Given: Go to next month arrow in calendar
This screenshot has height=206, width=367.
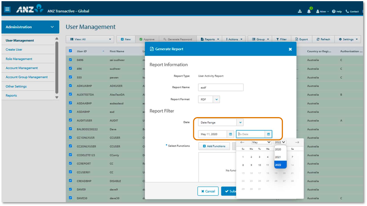Looking at the screenshot, I should 297,142.
